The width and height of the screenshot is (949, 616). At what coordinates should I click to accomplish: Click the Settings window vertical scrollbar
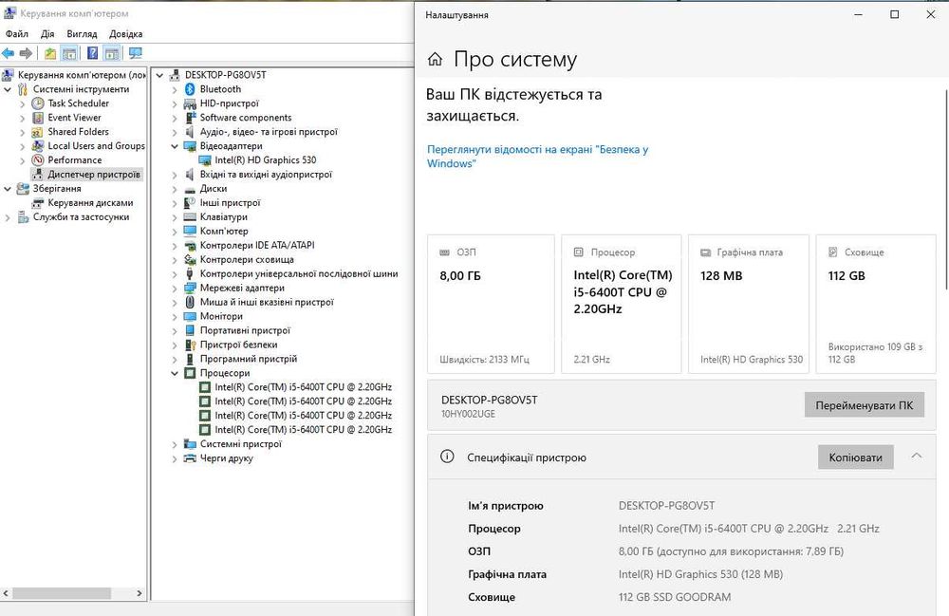946,189
